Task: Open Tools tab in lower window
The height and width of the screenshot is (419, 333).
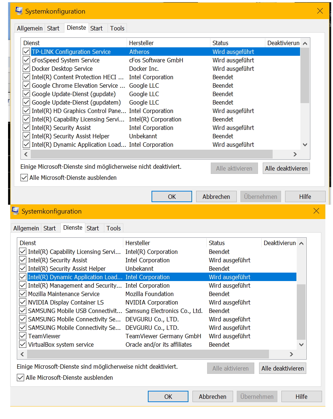Action: click(113, 228)
